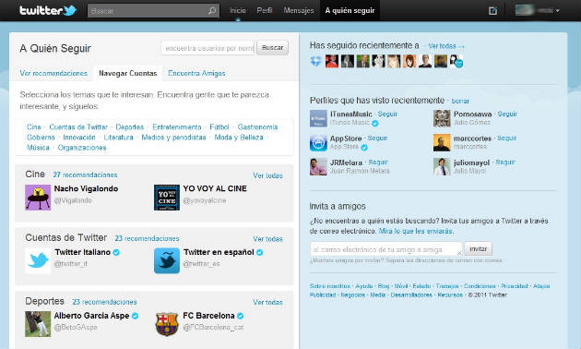Open the Mira lo que les enviarás link

[x=416, y=231]
